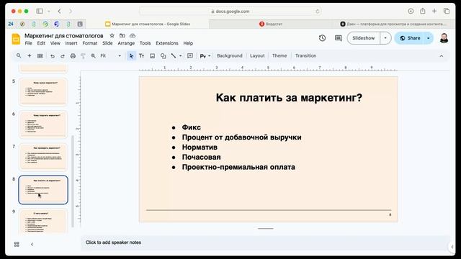Open the Pv extension dropdown

tap(205, 56)
